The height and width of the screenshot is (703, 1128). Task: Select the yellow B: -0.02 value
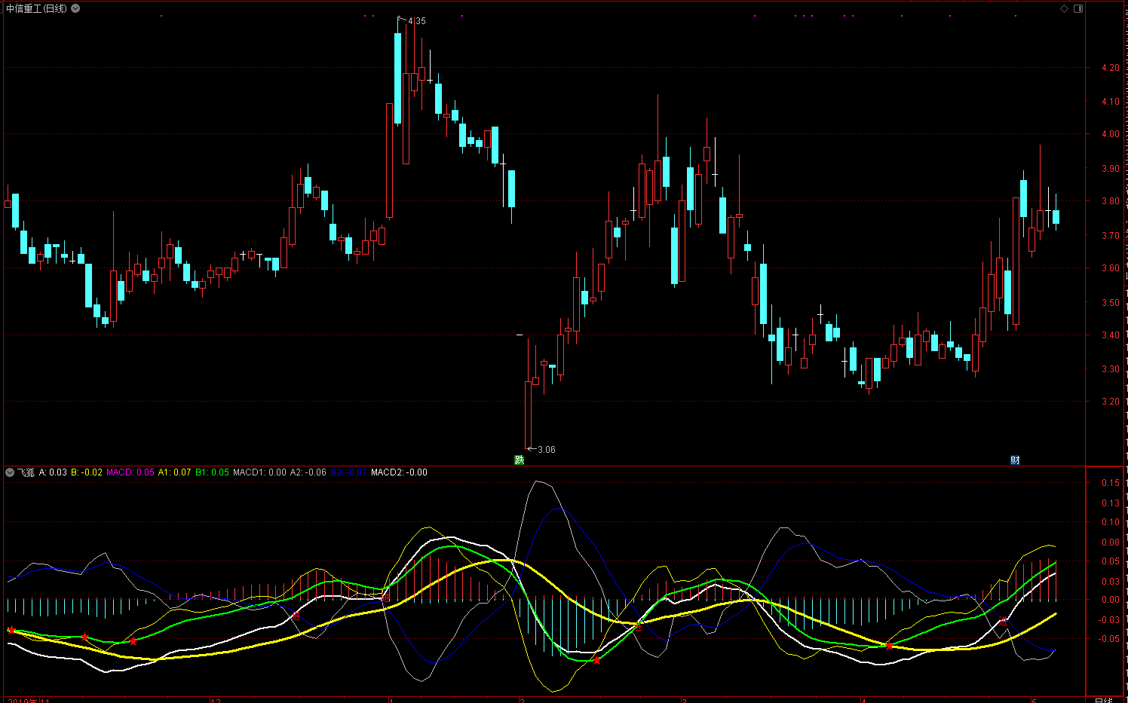pyautogui.click(x=87, y=472)
